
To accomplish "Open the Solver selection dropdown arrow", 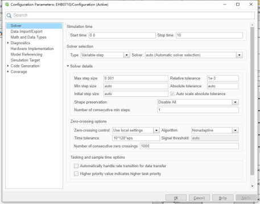I will 240,55.
